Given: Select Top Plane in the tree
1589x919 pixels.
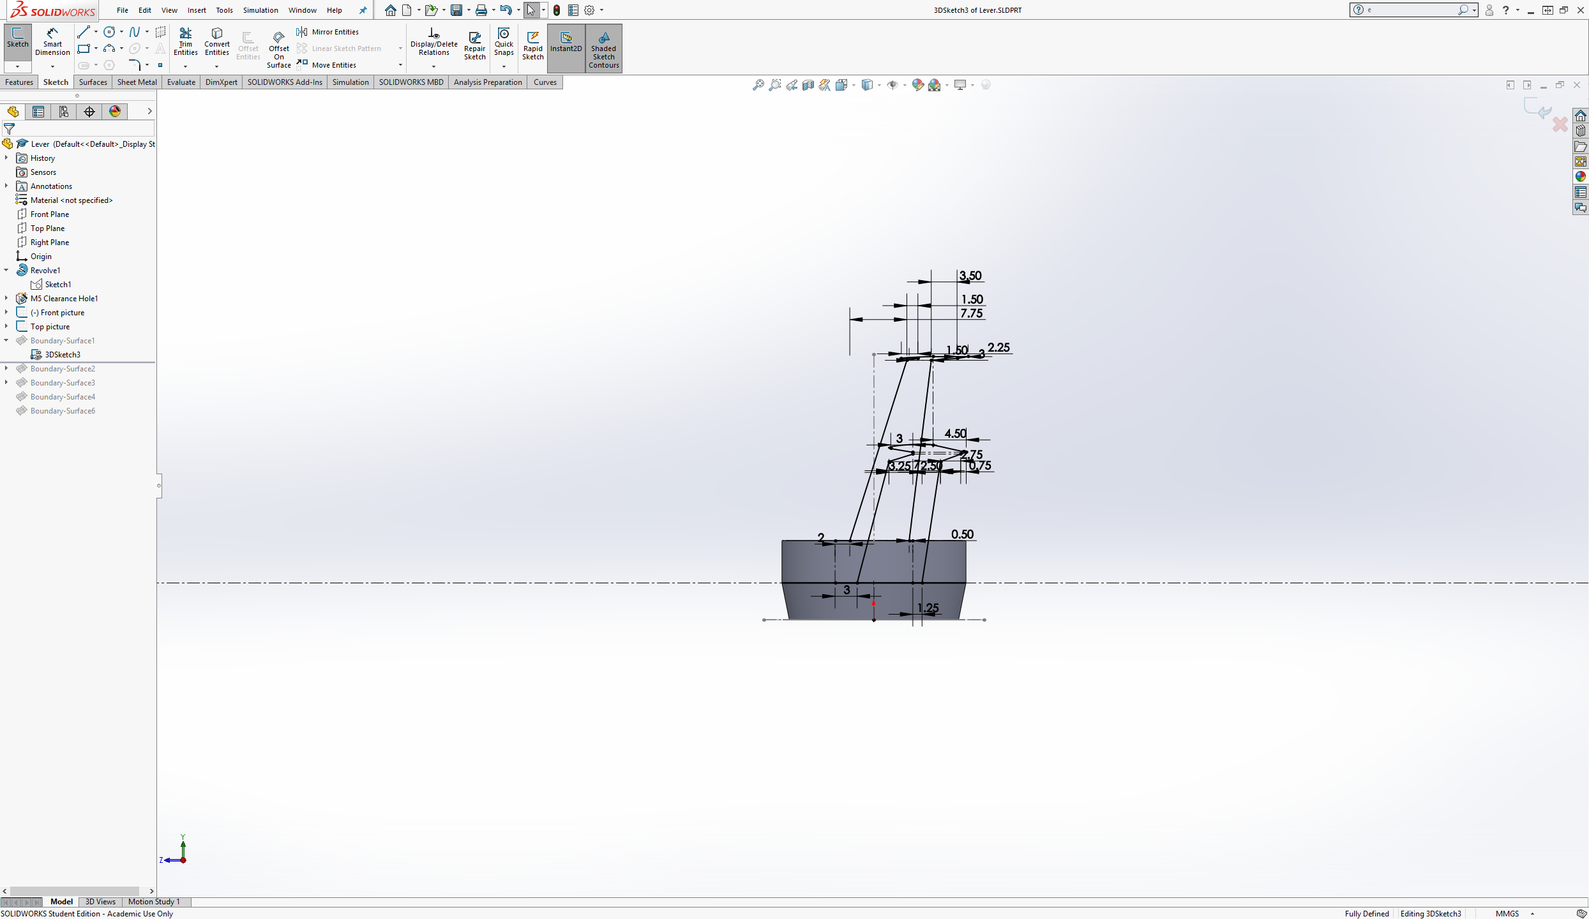Looking at the screenshot, I should coord(47,228).
